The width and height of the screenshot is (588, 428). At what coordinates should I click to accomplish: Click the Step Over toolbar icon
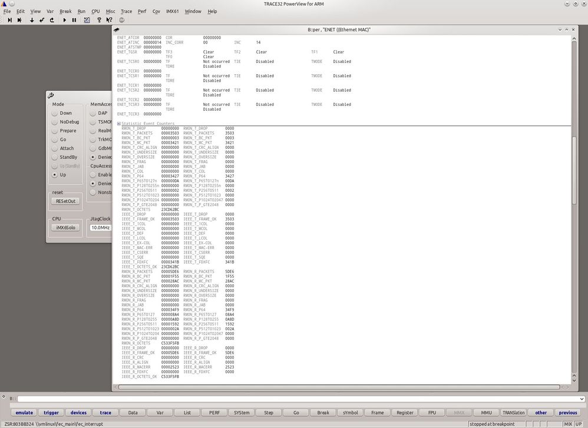19,20
